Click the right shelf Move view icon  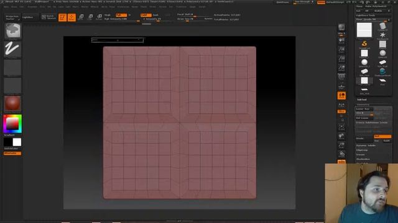tap(341, 136)
